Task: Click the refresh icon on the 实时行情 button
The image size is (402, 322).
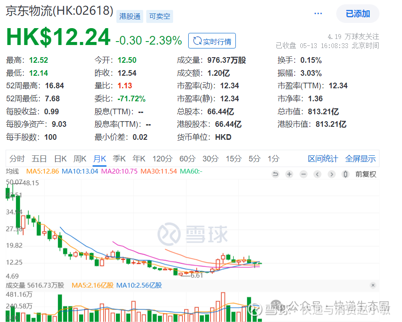Action: point(197,41)
